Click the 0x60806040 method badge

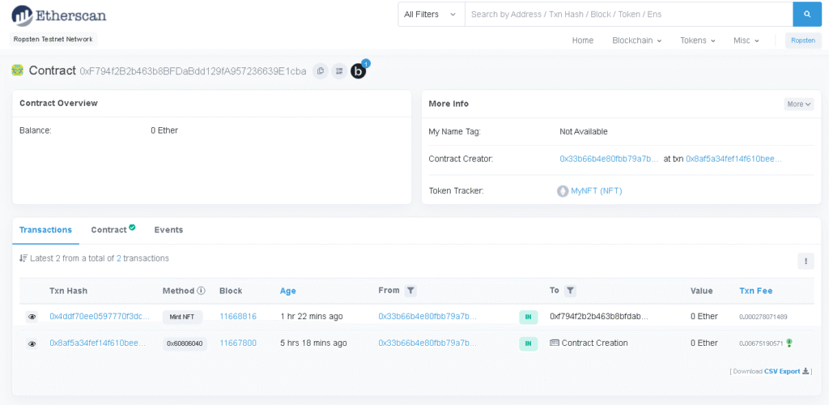click(185, 343)
